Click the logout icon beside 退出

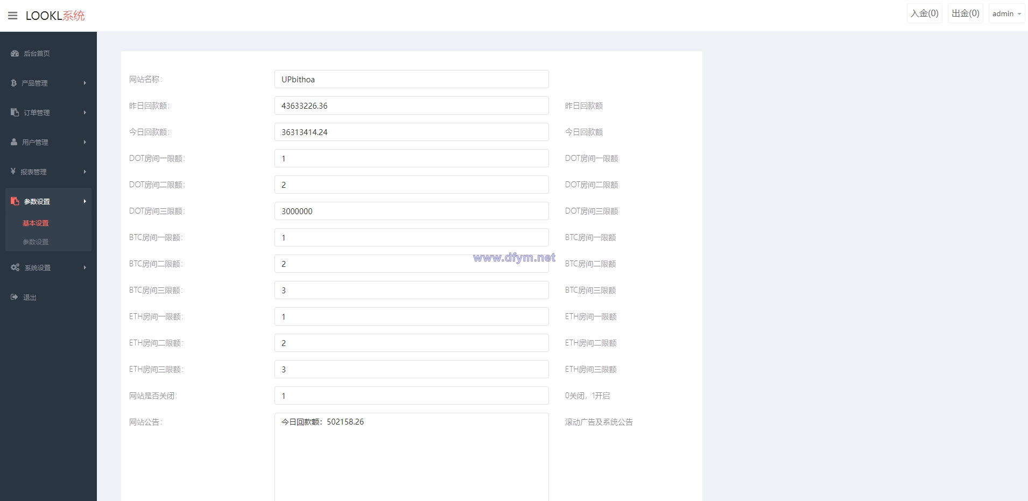15,297
